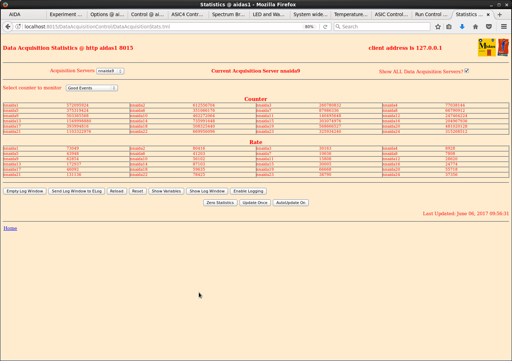The height and width of the screenshot is (361, 512).
Task: Open the Downloads arrow icon
Action: pyautogui.click(x=462, y=27)
